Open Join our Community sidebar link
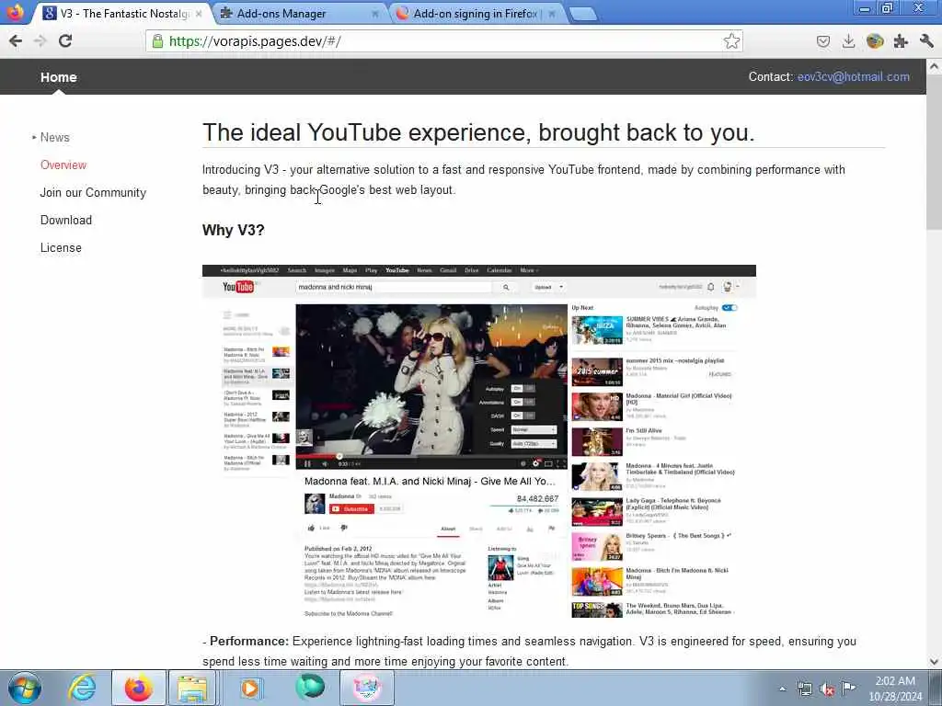The width and height of the screenshot is (942, 706). tap(93, 193)
